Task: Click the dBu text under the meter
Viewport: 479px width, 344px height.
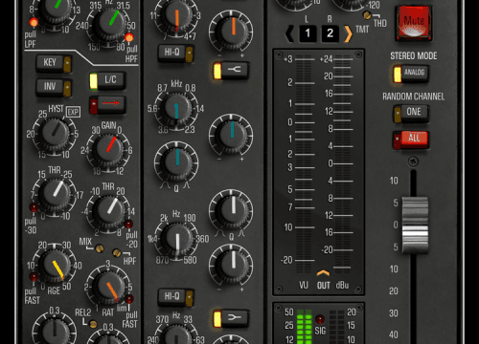Action: pyautogui.click(x=342, y=285)
